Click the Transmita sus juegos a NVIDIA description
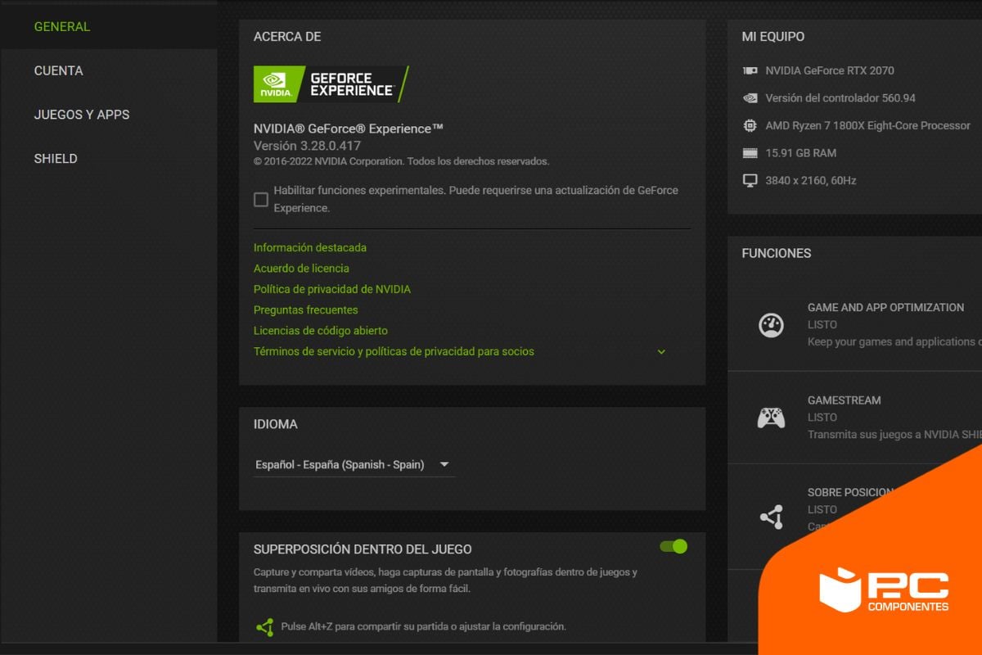This screenshot has height=655, width=982. pos(894,435)
